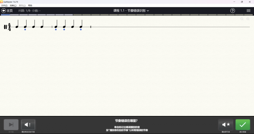Screen dimensions: 254x134
Task: Unmark the last note of second measure
Action: coord(81,24)
